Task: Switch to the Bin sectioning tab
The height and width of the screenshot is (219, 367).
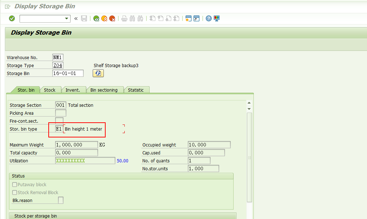Action: [105, 89]
